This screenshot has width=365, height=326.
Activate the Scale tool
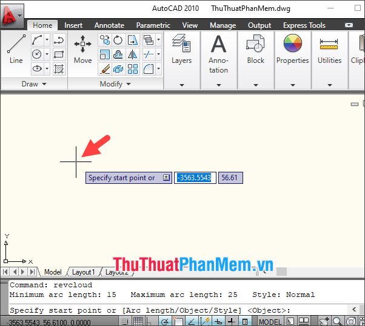[105, 54]
